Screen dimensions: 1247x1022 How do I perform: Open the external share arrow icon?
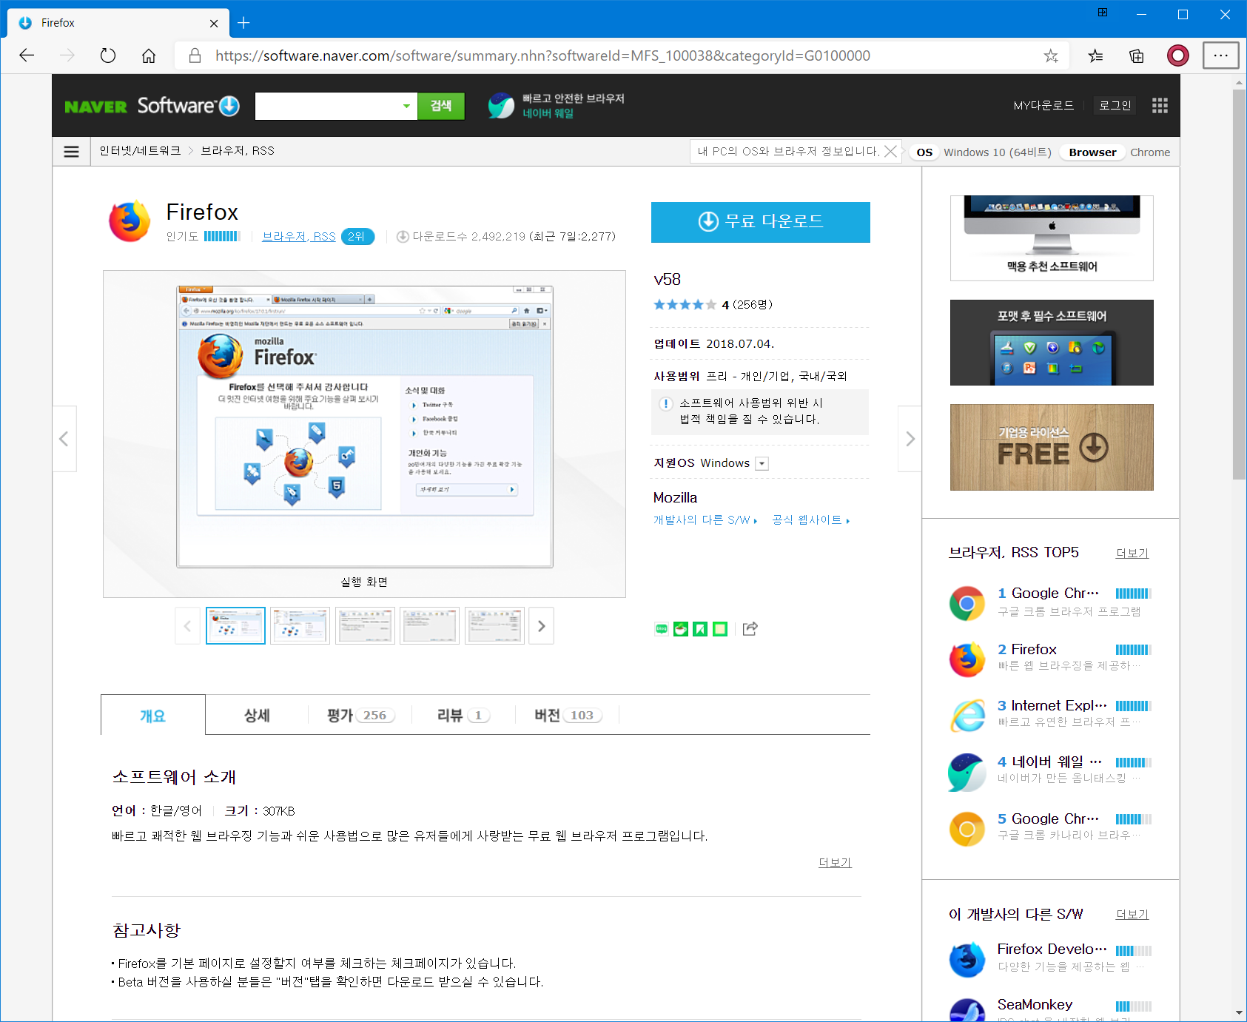750,628
